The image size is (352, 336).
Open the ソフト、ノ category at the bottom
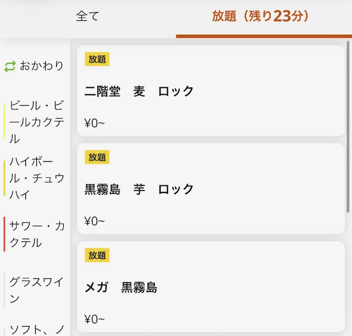[36, 329]
